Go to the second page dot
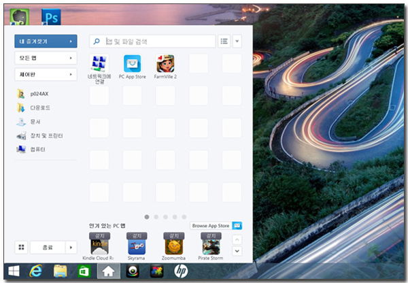Image resolution: width=408 pixels, height=283 pixels. pyautogui.click(x=156, y=217)
